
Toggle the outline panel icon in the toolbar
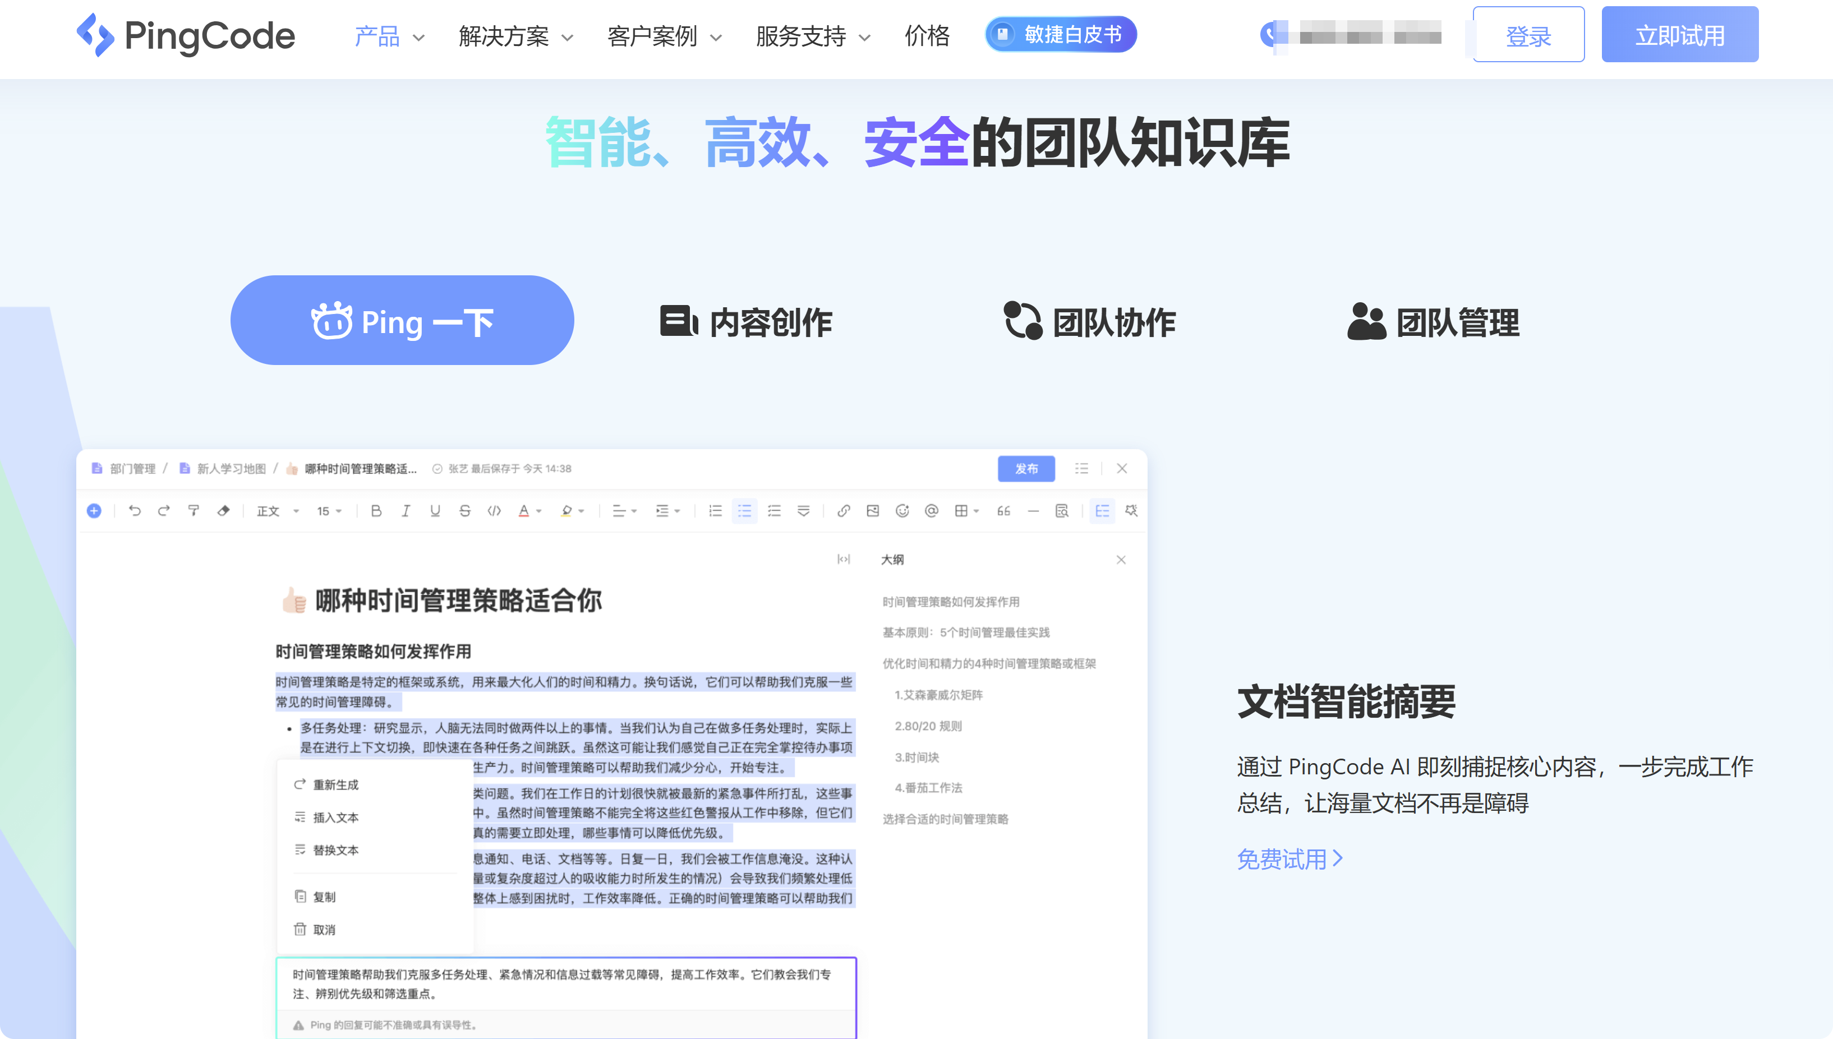pyautogui.click(x=1102, y=511)
